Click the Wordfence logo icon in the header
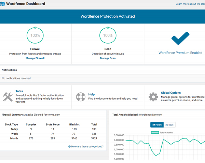 click(2, 4)
